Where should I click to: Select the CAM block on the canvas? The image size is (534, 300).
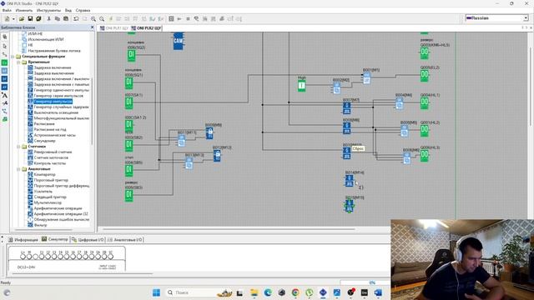click(178, 41)
